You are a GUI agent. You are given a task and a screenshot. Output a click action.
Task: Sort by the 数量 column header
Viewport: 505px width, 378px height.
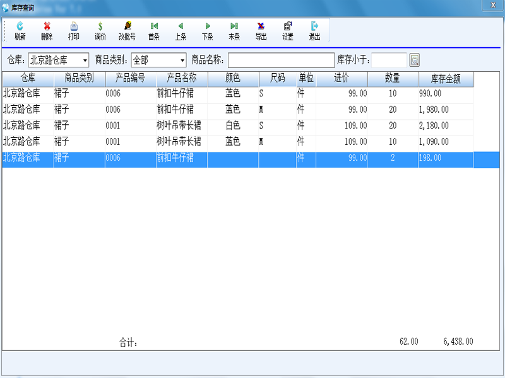coord(393,79)
